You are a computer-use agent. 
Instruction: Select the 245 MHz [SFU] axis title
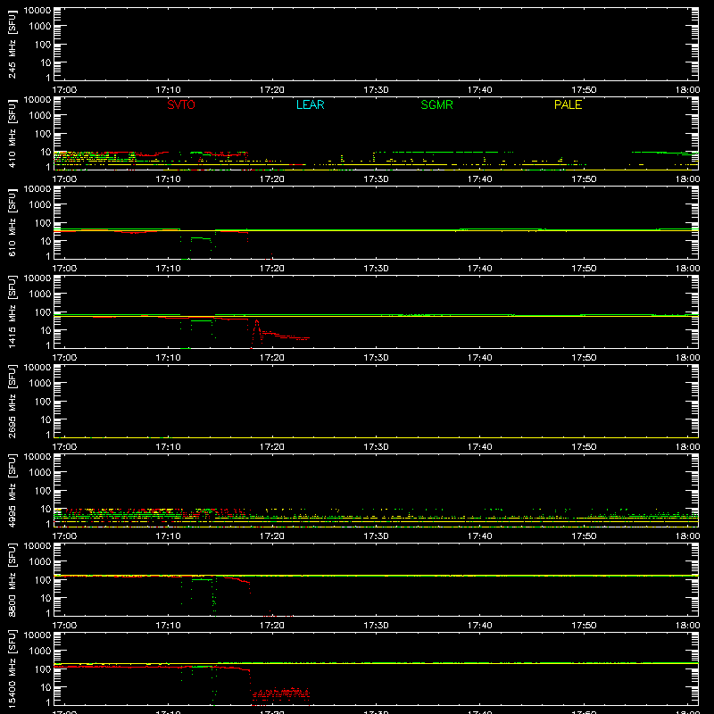[12, 44]
